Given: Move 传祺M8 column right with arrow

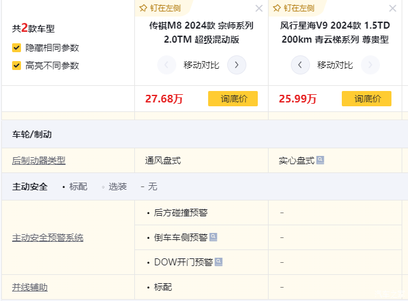Looking at the screenshot, I should coord(237,65).
